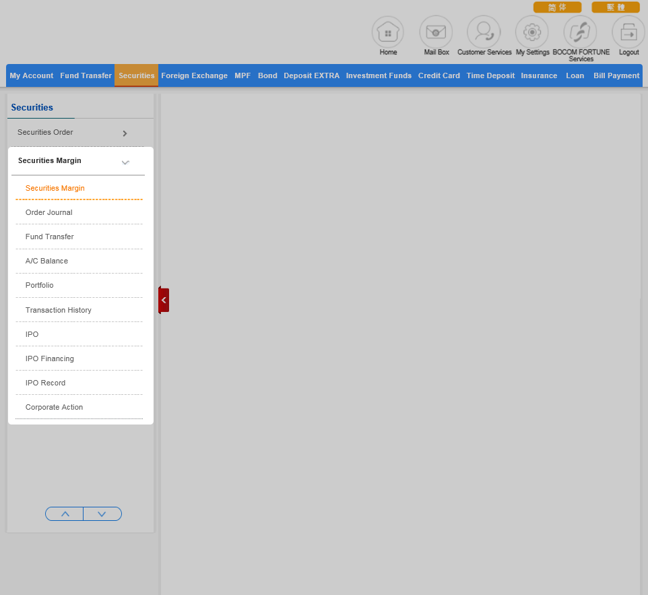Select Portfolio from Securities Margin menu
The height and width of the screenshot is (595, 648).
pyautogui.click(x=40, y=285)
